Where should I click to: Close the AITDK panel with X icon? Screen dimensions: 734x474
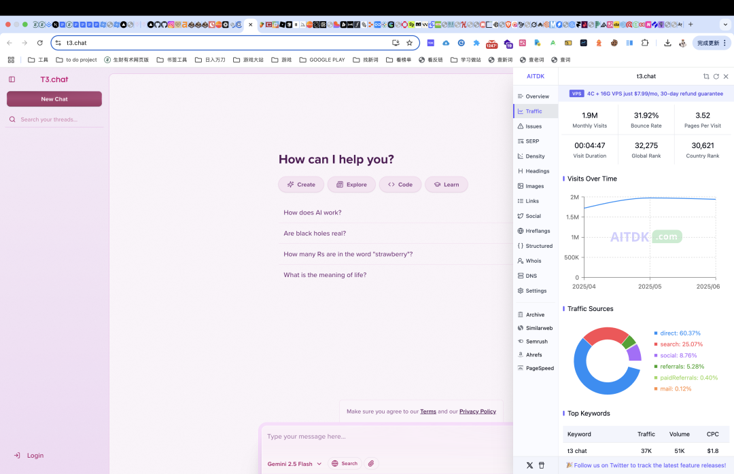pyautogui.click(x=726, y=76)
